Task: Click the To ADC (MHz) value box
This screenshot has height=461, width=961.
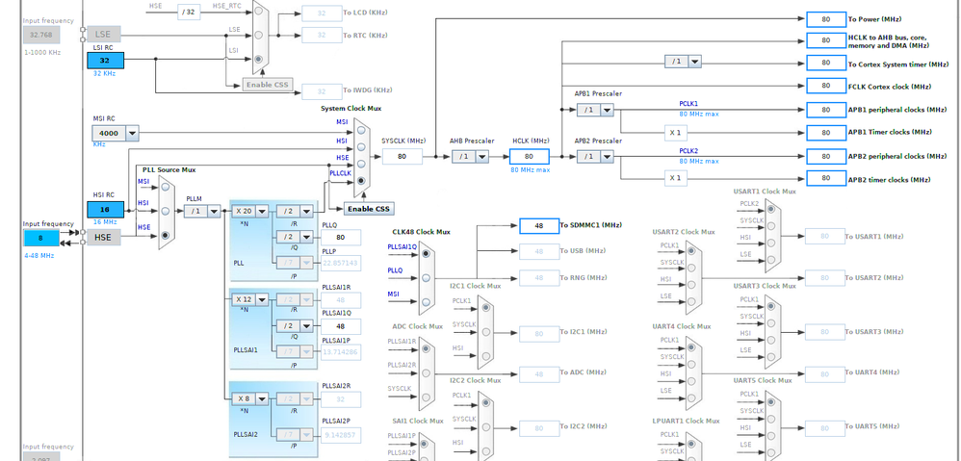Action: pyautogui.click(x=539, y=373)
